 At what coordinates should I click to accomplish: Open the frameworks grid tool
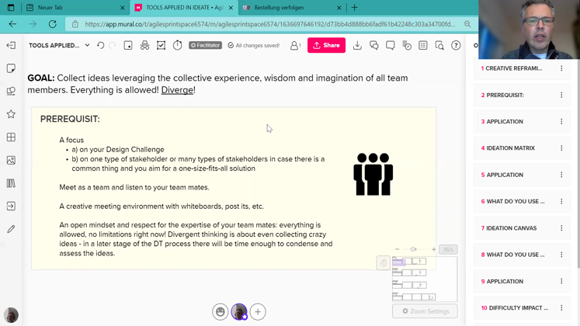click(11, 137)
